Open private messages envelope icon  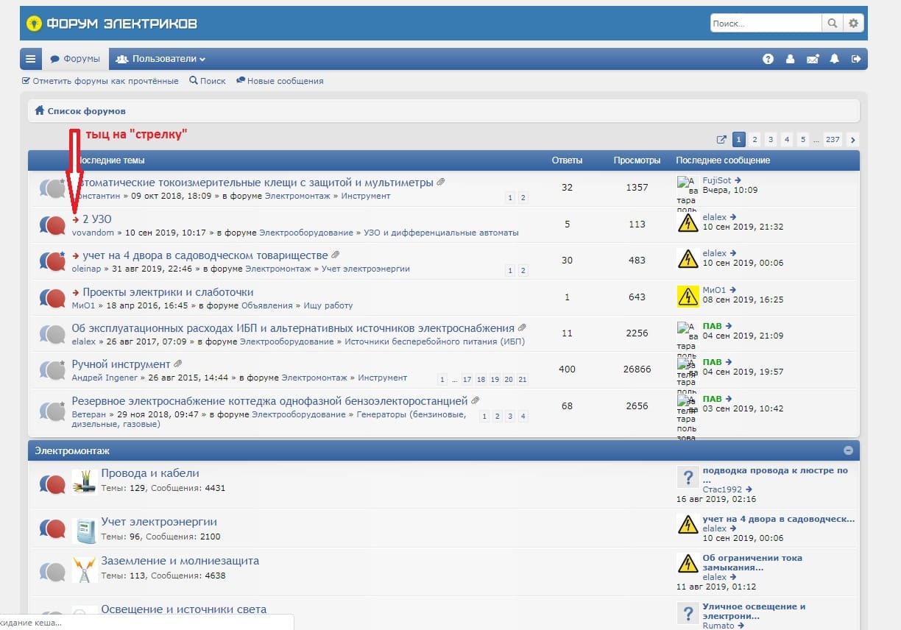click(x=812, y=60)
